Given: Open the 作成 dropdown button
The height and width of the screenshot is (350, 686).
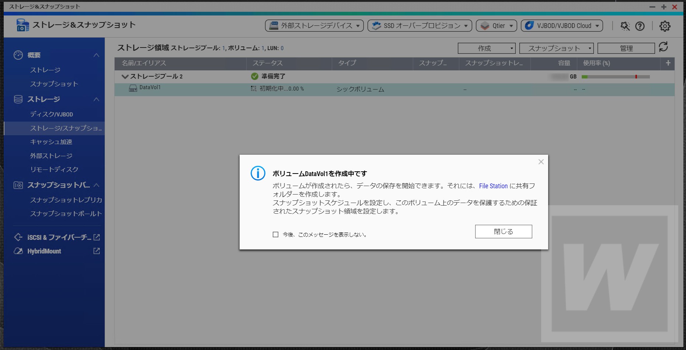Looking at the screenshot, I should point(487,48).
